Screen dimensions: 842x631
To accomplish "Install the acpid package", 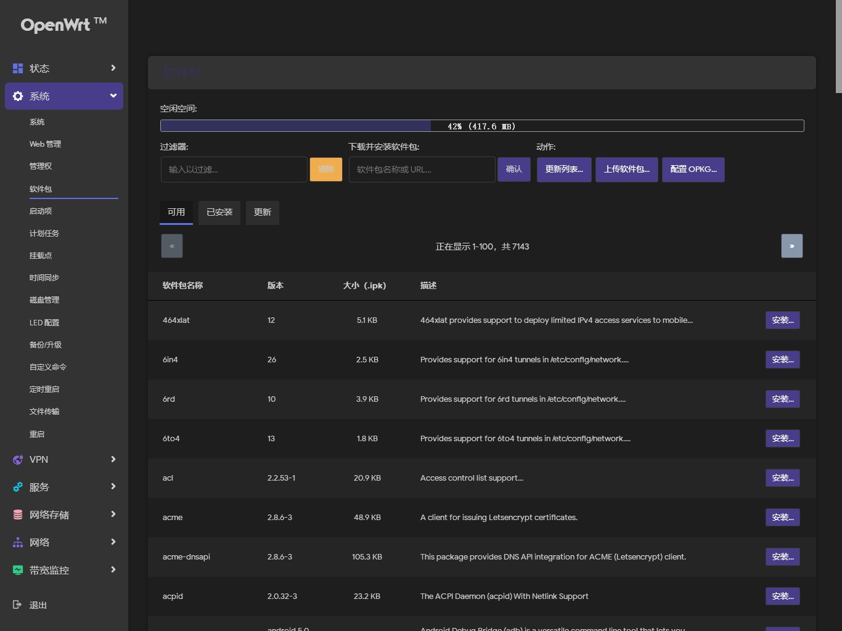I will [783, 596].
